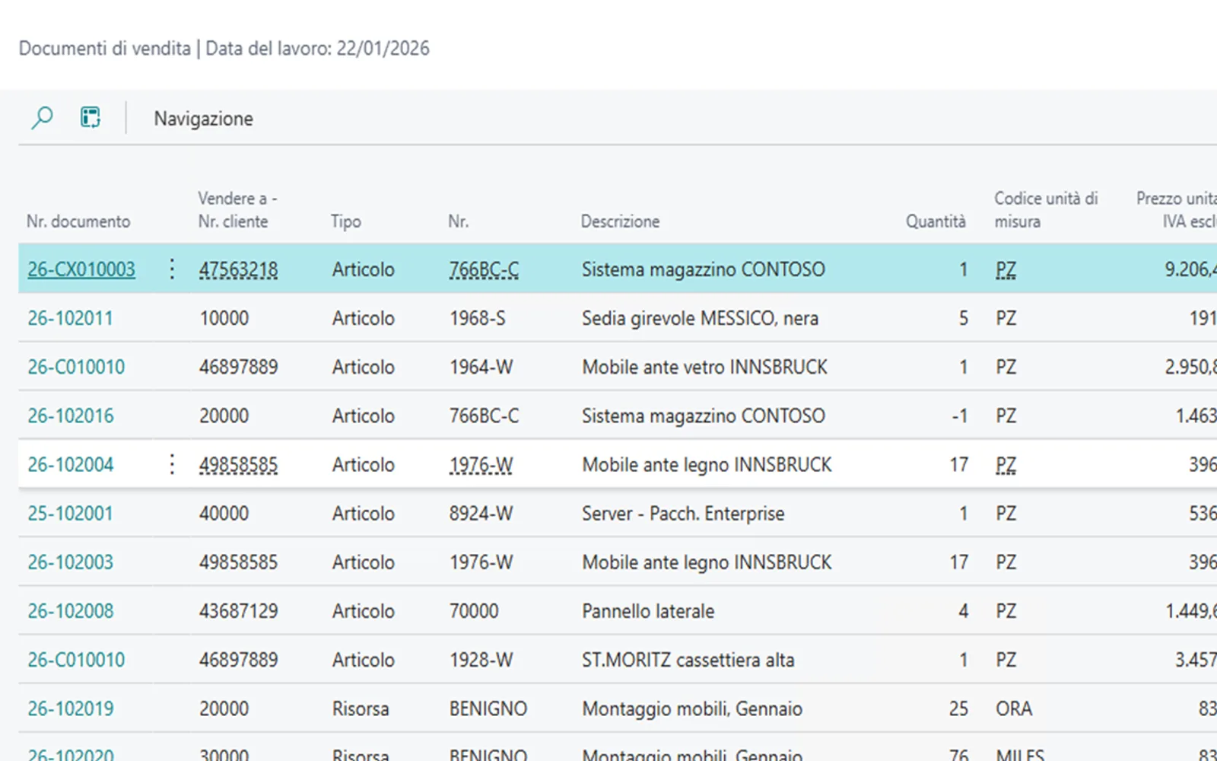Click item number 1928-W

click(x=481, y=659)
